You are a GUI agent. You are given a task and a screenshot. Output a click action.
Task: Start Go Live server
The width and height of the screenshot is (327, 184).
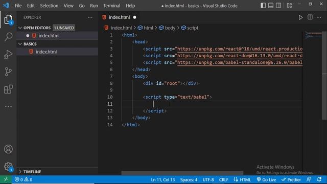tap(266, 179)
